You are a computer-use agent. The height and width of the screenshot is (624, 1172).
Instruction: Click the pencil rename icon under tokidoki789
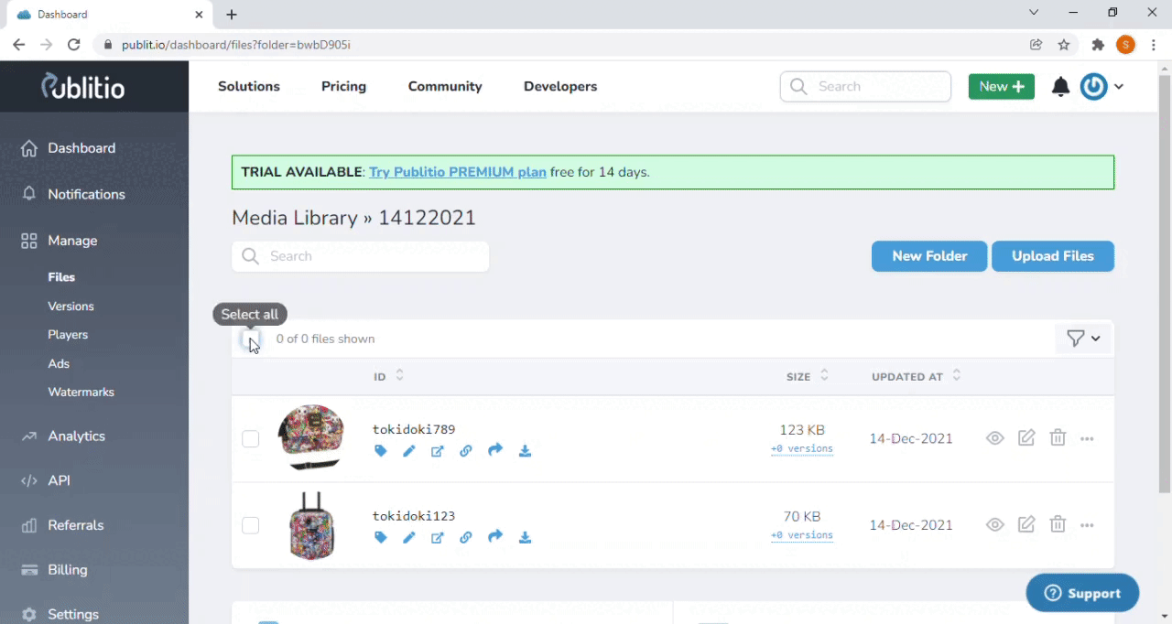click(409, 451)
